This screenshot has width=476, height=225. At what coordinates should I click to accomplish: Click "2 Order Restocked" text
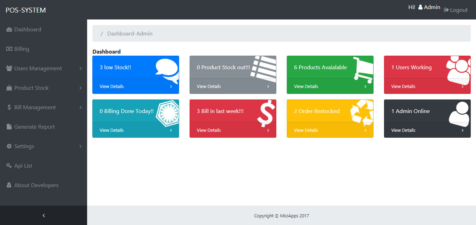click(x=317, y=111)
